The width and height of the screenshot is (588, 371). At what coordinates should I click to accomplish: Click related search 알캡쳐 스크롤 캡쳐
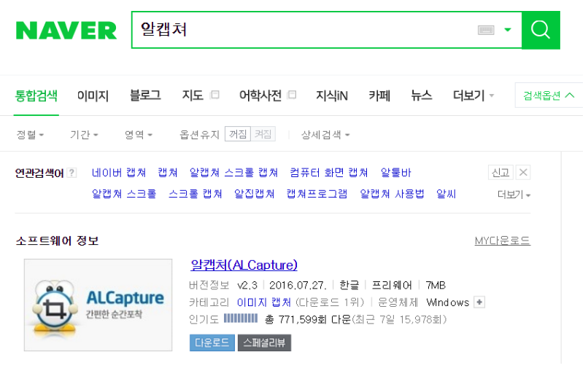[x=236, y=173]
